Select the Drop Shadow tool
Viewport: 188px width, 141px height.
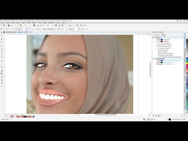2,70
